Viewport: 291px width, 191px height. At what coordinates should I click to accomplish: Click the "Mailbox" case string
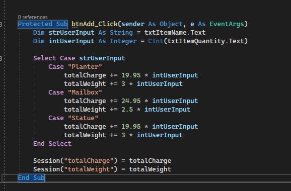click(x=85, y=92)
